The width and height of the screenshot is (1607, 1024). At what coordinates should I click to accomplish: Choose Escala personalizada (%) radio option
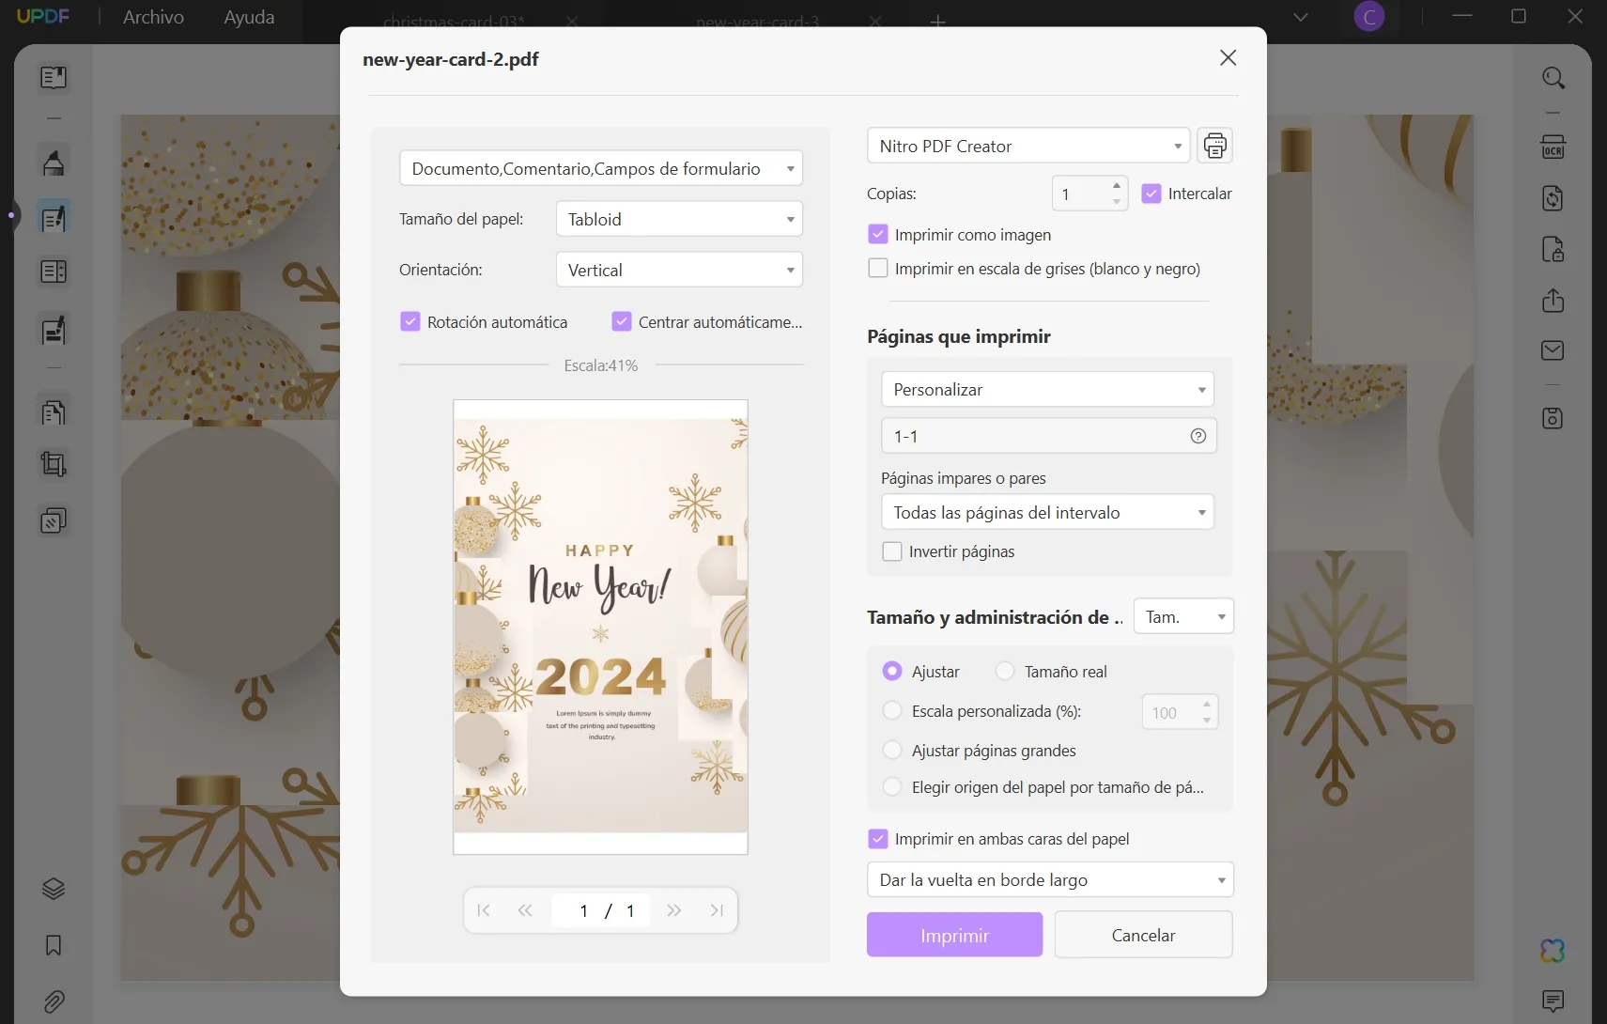tap(892, 711)
